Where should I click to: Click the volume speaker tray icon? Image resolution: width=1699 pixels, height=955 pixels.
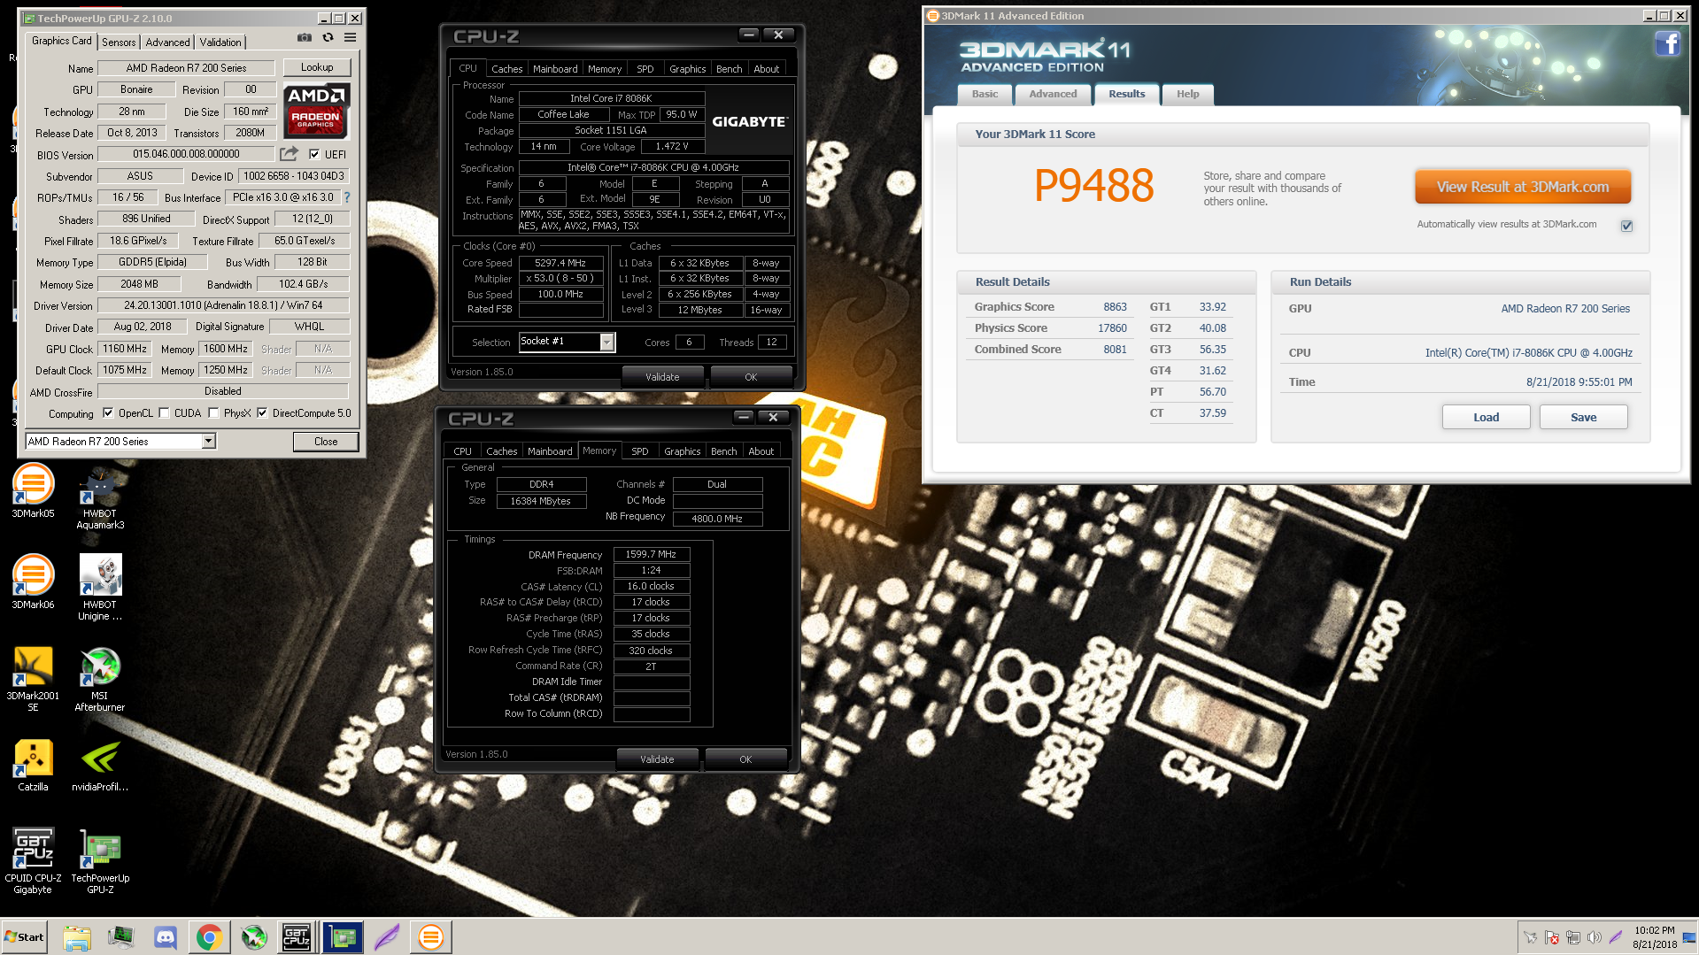[x=1595, y=937]
